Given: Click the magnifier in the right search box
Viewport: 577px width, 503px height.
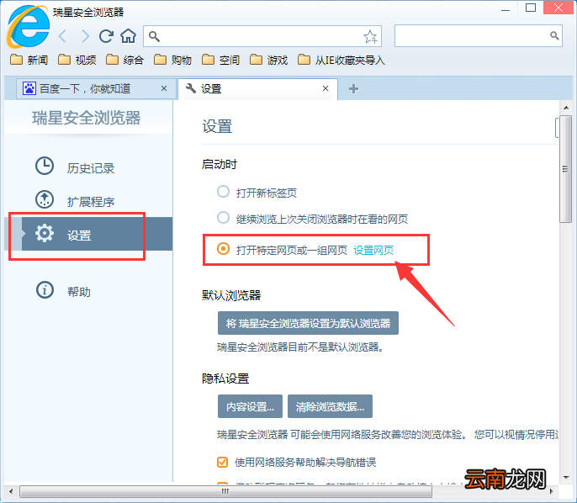Looking at the screenshot, I should [x=554, y=35].
